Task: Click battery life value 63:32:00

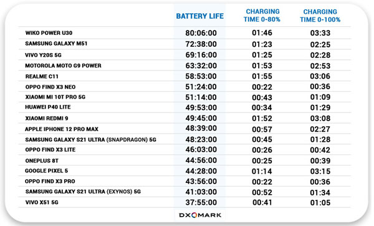Action: [201, 66]
